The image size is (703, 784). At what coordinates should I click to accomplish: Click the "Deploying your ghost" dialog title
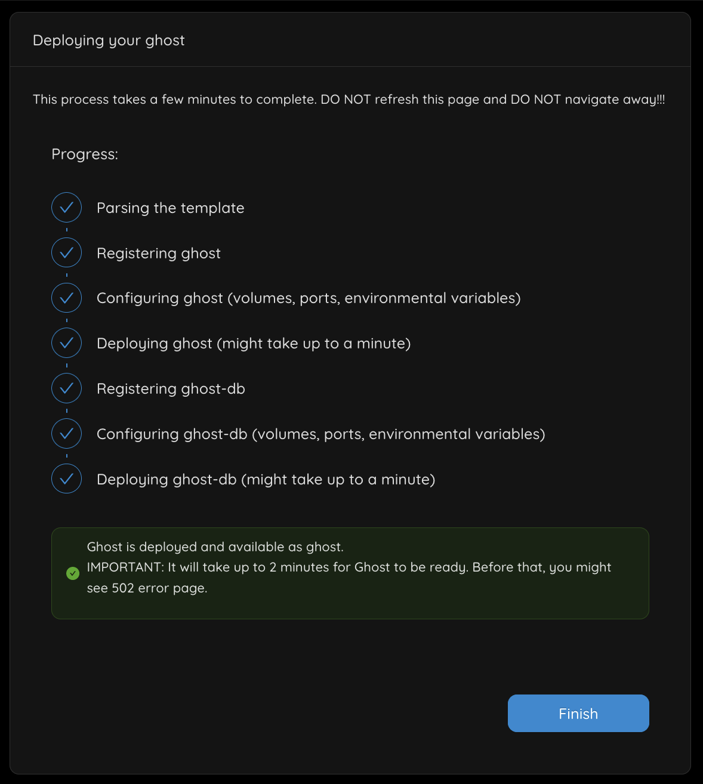[109, 40]
